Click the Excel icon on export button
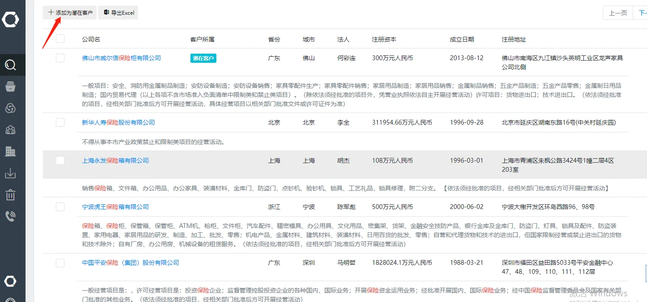 point(106,13)
